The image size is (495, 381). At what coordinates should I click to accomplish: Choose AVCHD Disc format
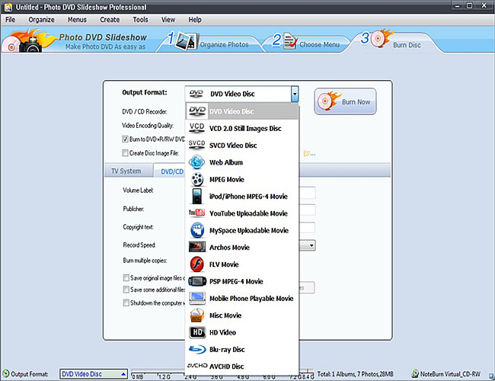coord(242,367)
